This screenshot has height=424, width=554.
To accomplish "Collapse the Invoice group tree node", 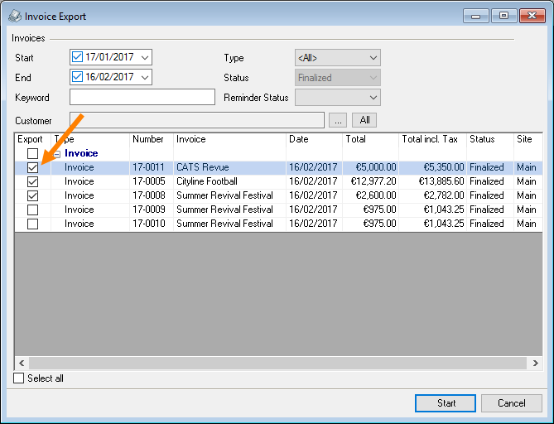I will 57,154.
